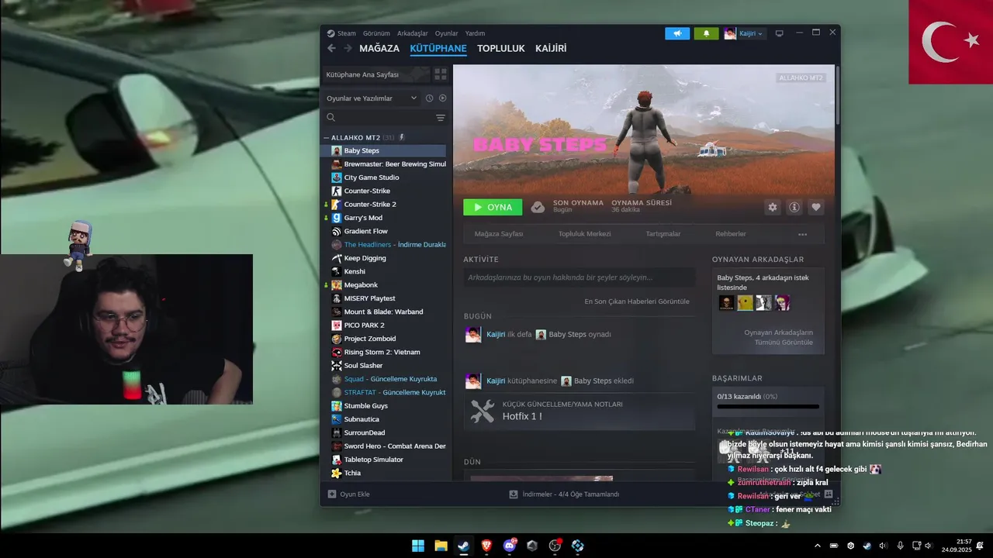Screen dimensions: 993x558
Task: Open Brave browser from taskbar
Action: [486, 546]
